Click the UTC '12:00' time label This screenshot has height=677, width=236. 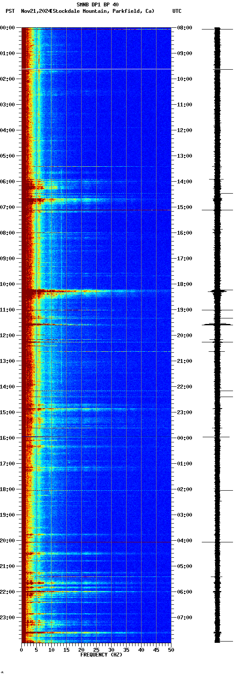185,130
